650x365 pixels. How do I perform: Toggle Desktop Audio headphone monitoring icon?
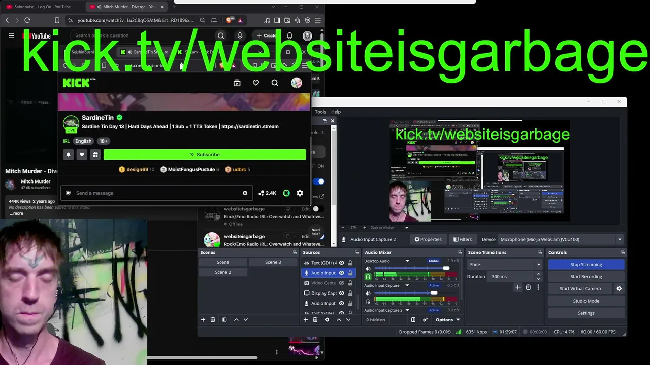click(368, 277)
